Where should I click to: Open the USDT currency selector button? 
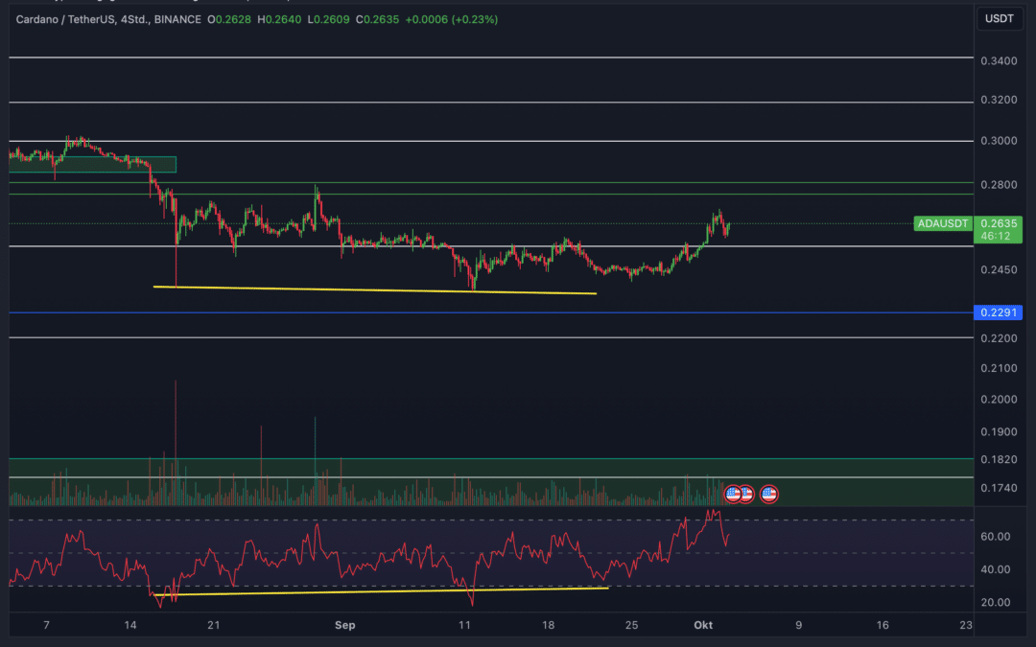[x=999, y=18]
